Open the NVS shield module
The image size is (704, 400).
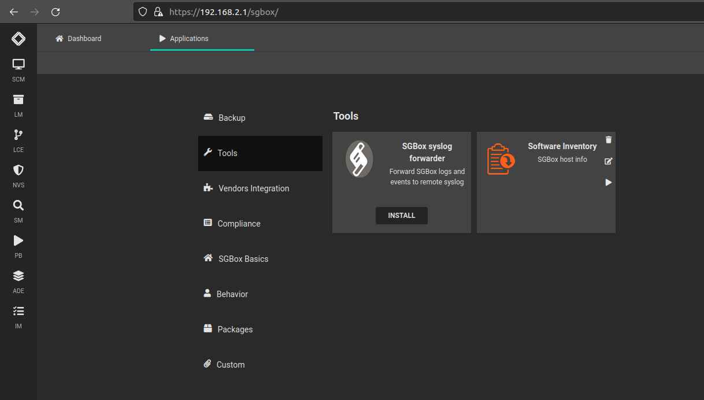(18, 175)
